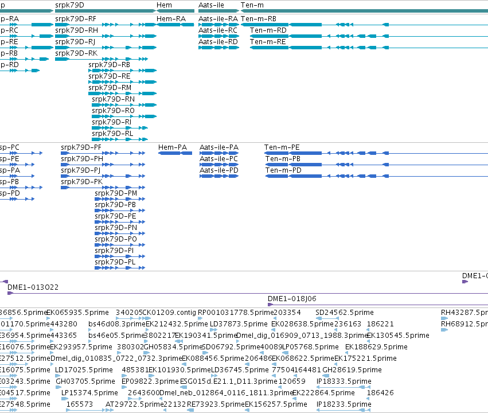Screen dimensions: 488x413
Task: Select transcript Ten-m-RB
Action: pos(259,19)
